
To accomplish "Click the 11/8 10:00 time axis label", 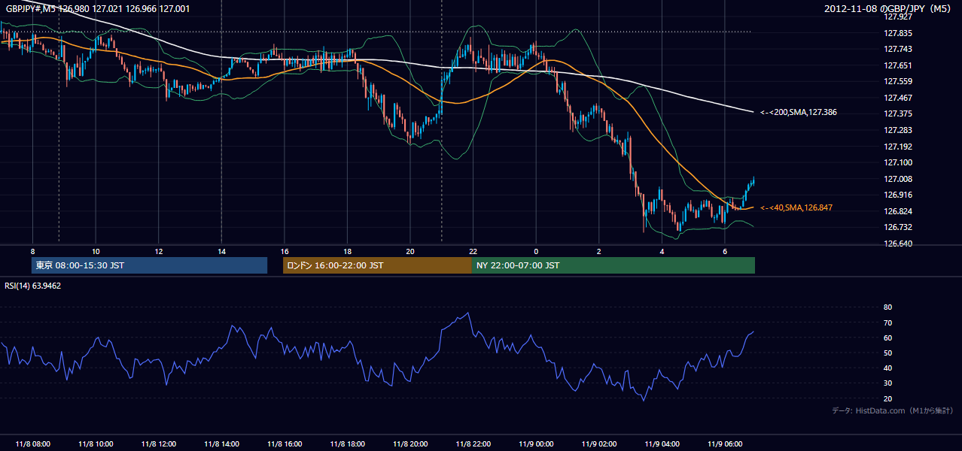I will pyautogui.click(x=96, y=443).
